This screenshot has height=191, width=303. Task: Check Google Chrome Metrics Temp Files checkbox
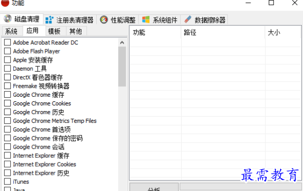click(7, 121)
